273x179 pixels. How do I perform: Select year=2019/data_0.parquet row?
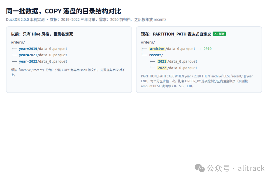point(39,49)
